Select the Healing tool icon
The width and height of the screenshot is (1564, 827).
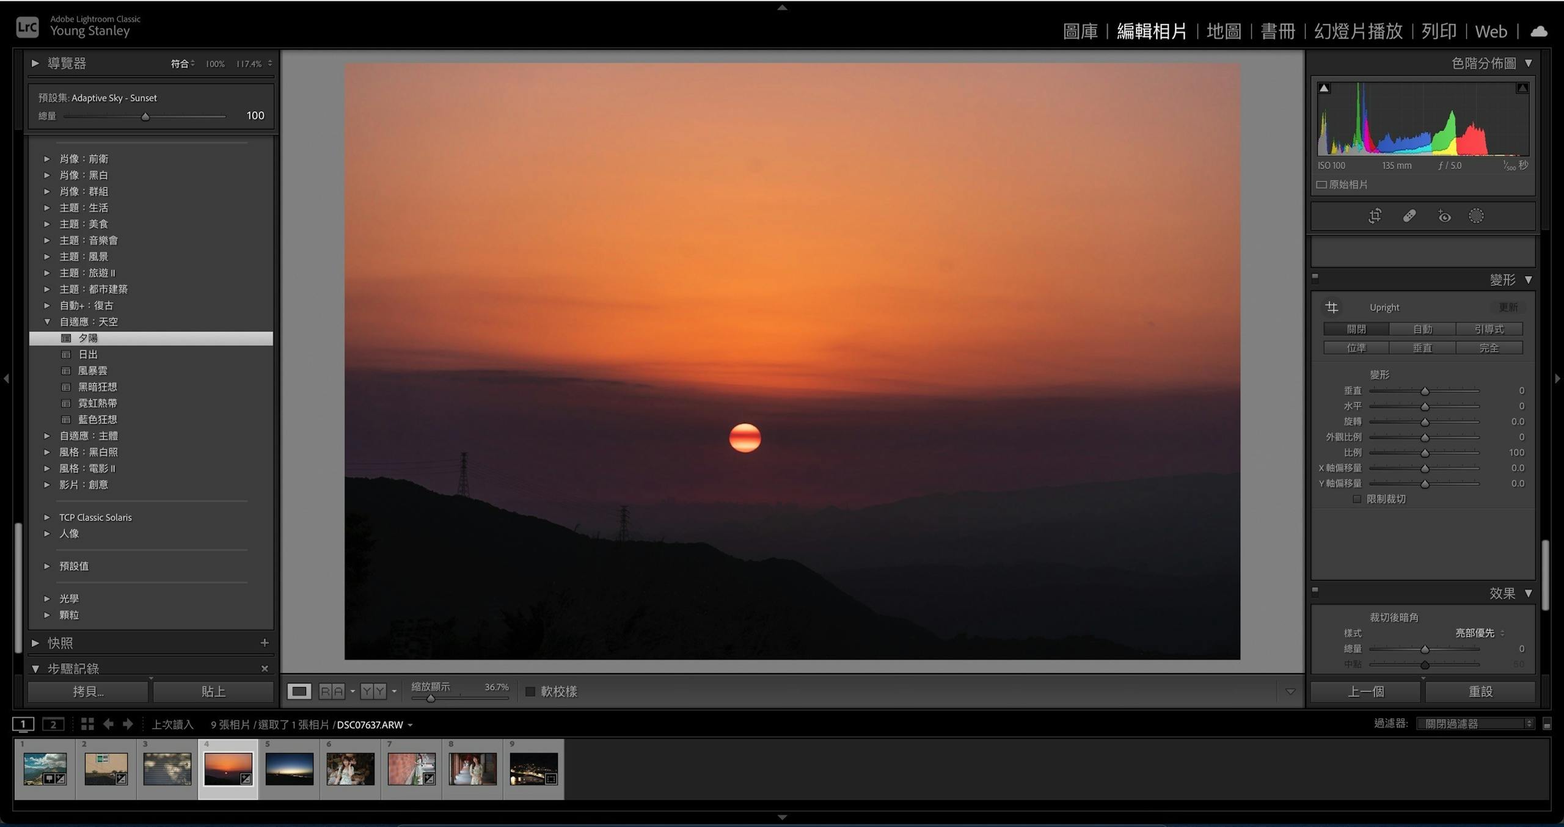click(1409, 216)
